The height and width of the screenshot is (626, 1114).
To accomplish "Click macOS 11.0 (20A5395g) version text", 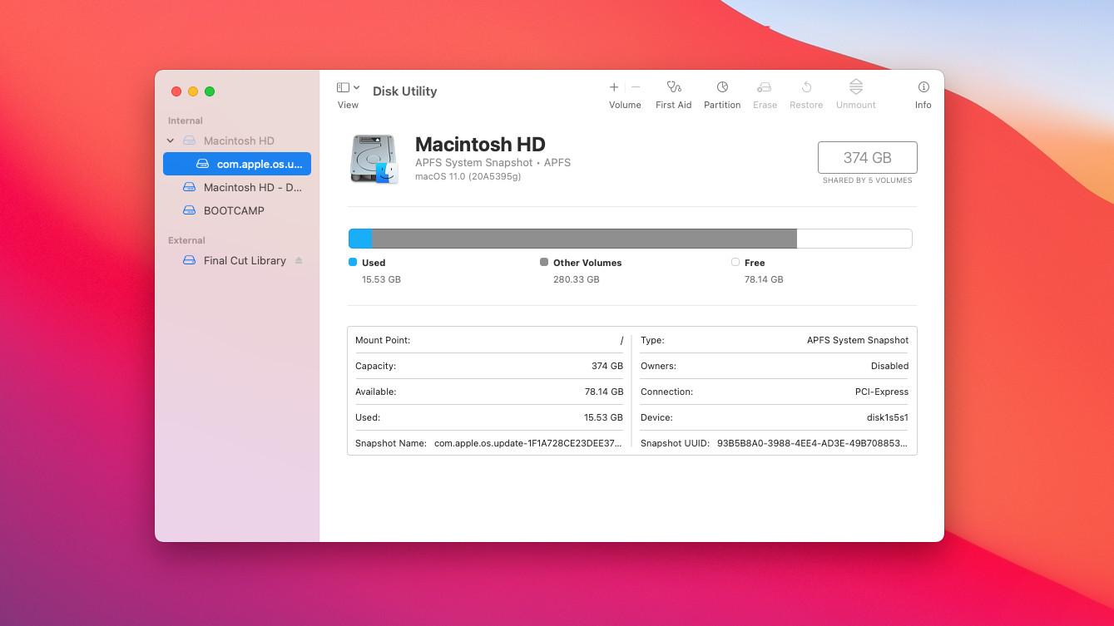I will coord(468,176).
